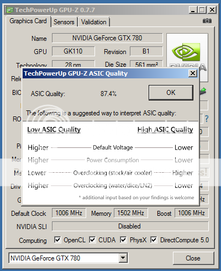Click the Name field NVIDIA GeForce GTX 780
Viewport: 221px width, 271px height.
tap(107, 38)
